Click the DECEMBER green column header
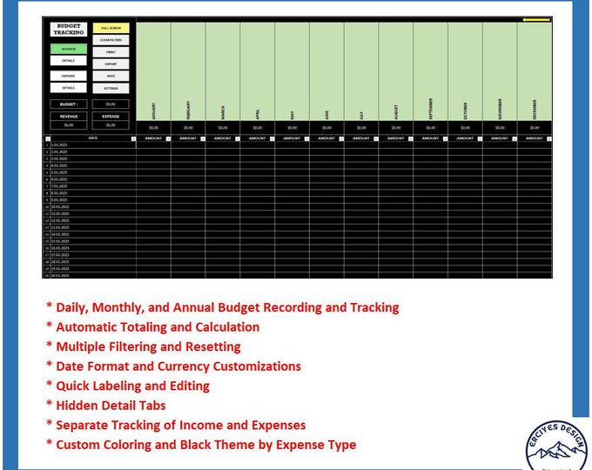Viewport: 592px width, 470px height. click(535, 71)
